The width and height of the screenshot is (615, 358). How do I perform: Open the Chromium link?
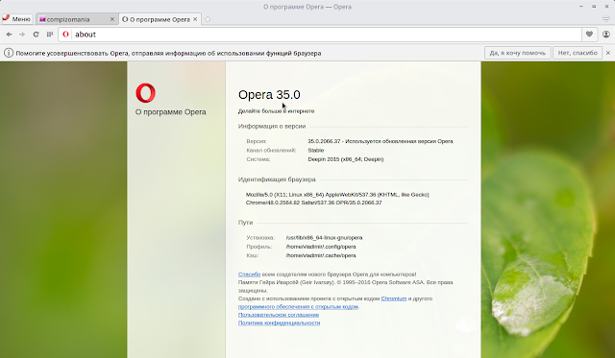(x=394, y=298)
